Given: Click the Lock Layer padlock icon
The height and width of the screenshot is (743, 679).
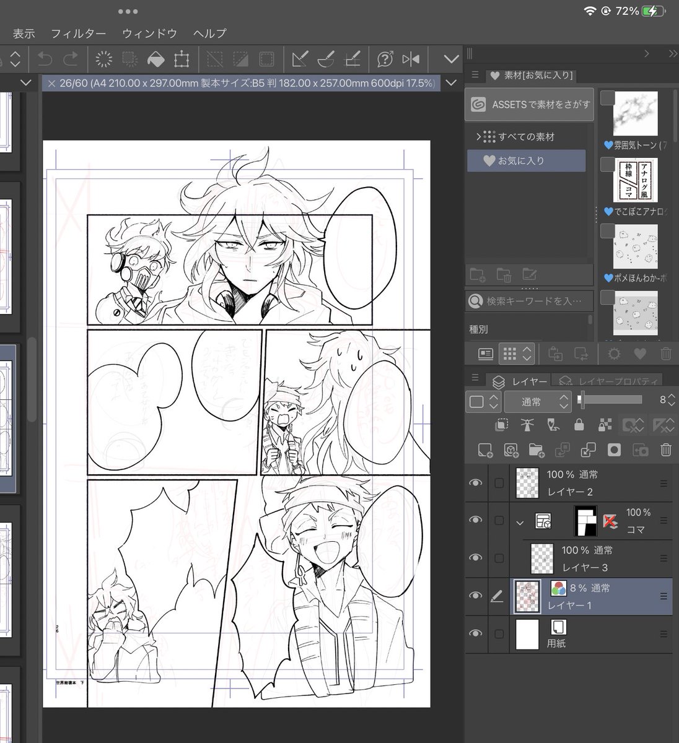Looking at the screenshot, I should (579, 425).
